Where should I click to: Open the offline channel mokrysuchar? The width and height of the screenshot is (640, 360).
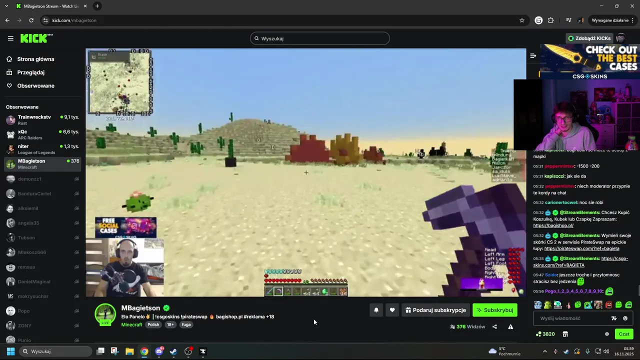(42, 296)
